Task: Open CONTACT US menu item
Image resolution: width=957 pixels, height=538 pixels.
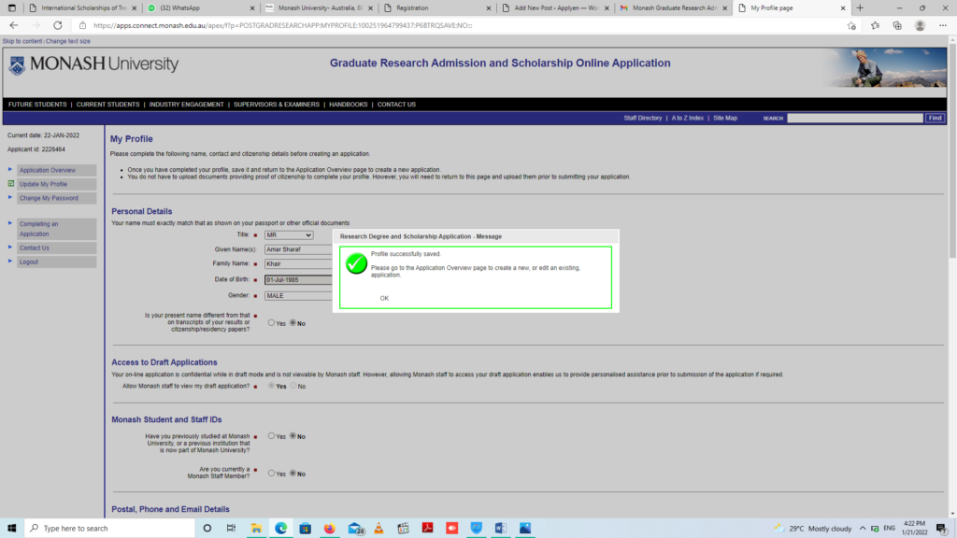Action: (x=396, y=105)
